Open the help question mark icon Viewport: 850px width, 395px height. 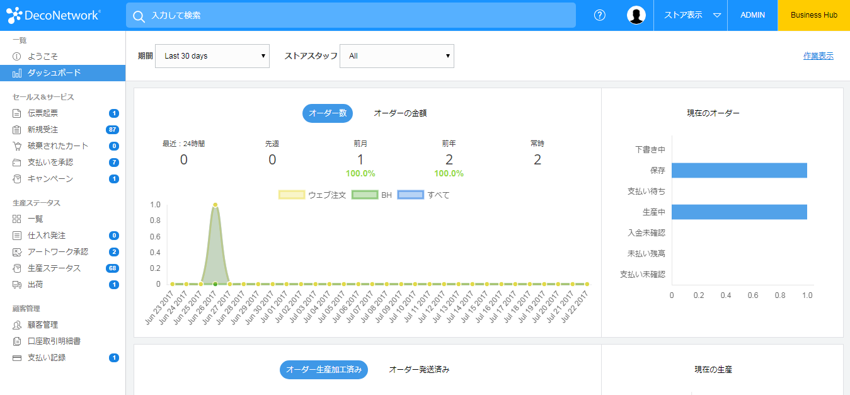600,15
